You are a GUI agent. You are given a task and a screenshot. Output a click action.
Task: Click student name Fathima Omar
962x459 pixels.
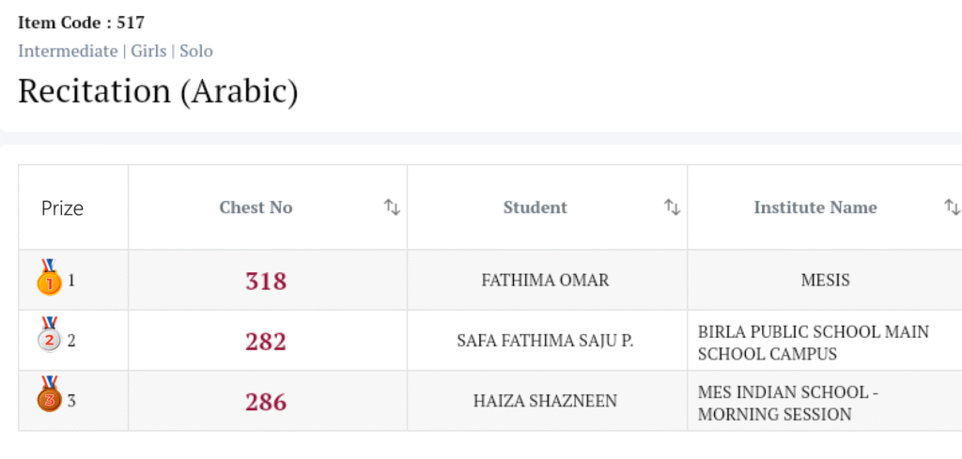tap(545, 280)
